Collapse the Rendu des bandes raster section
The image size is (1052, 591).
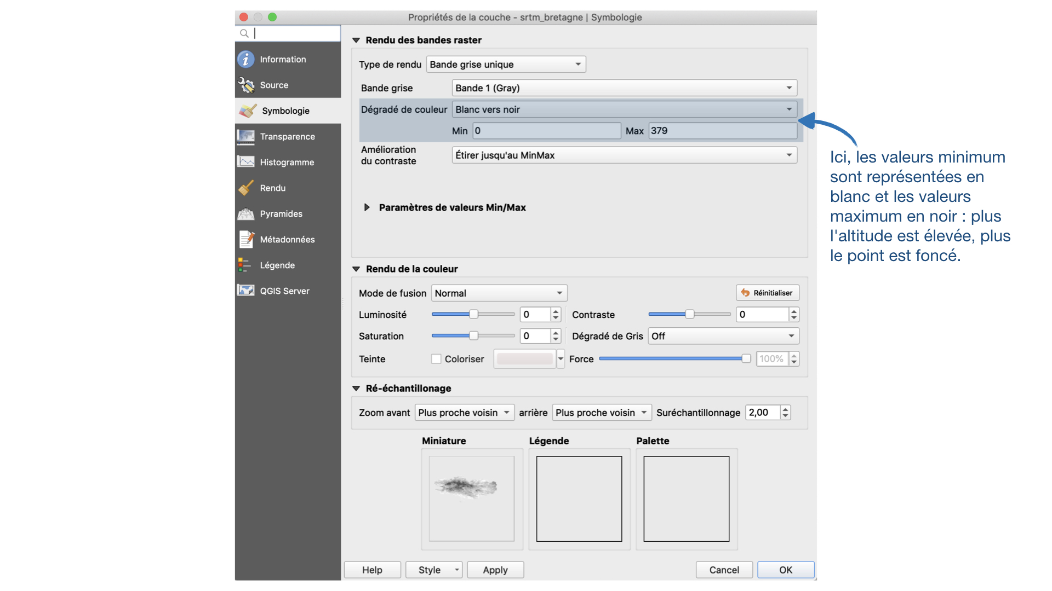pyautogui.click(x=356, y=40)
